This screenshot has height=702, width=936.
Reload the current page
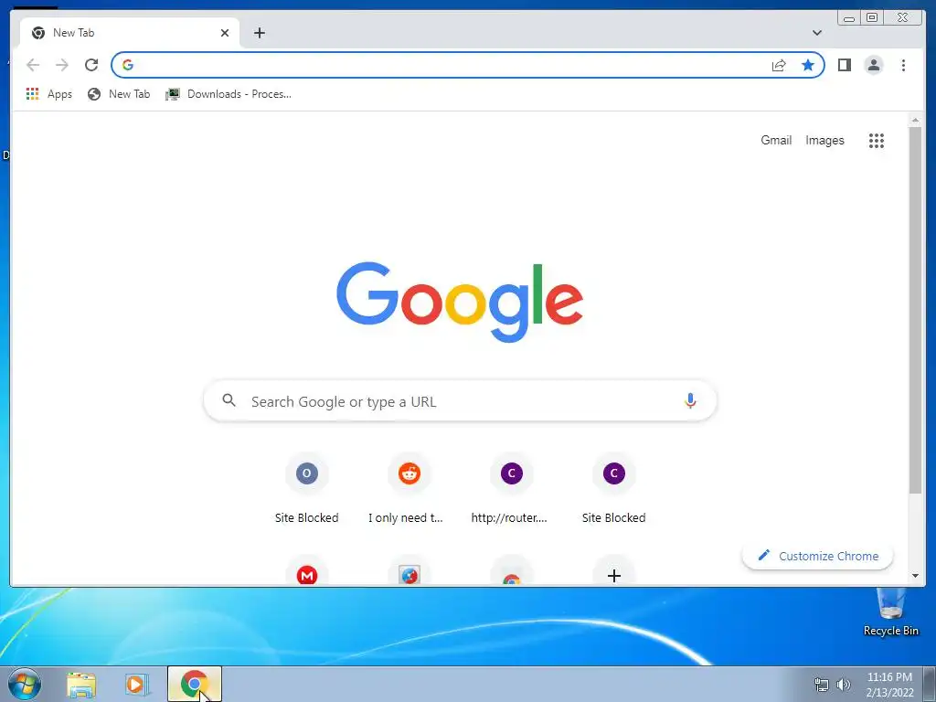click(x=91, y=65)
